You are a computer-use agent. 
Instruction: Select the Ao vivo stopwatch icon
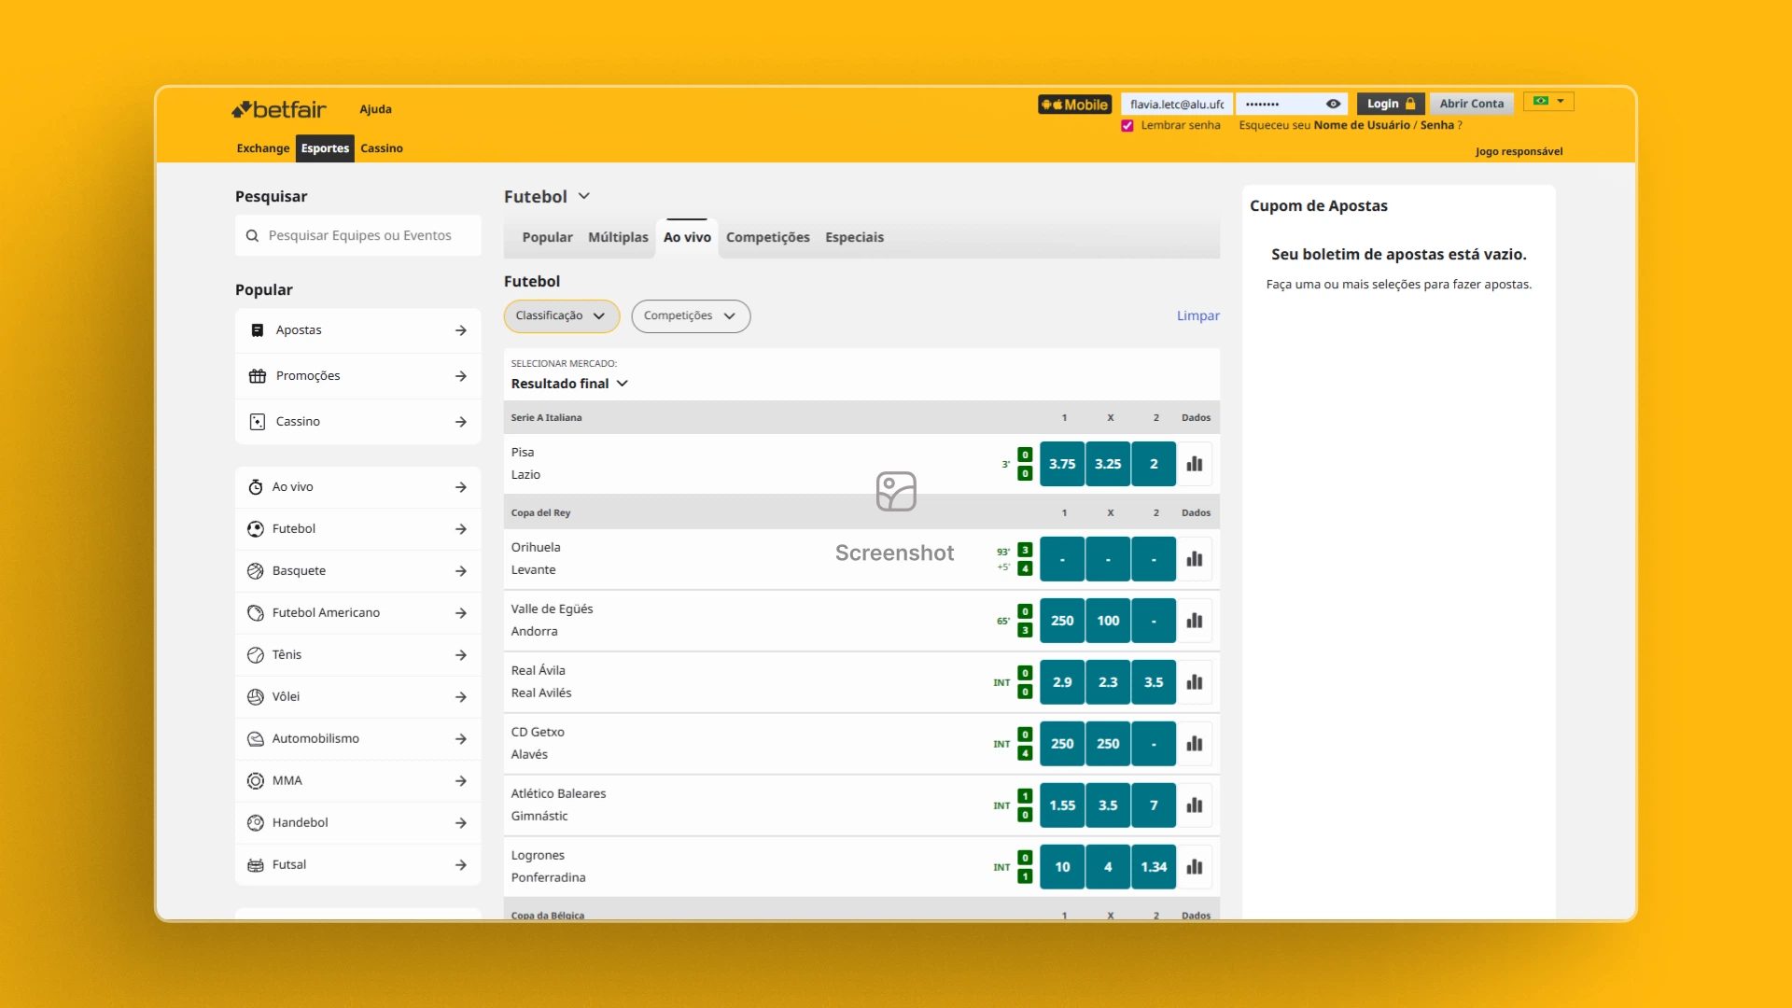(255, 486)
